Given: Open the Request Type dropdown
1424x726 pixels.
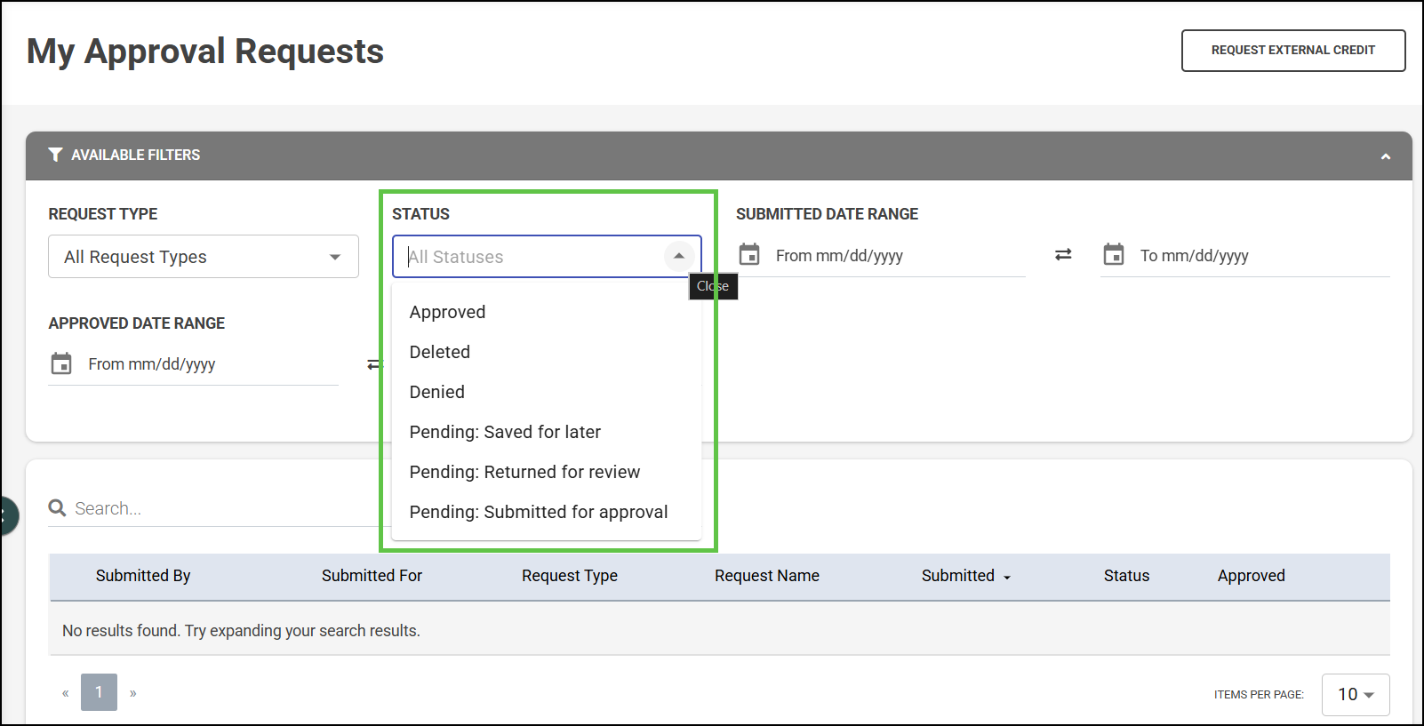Looking at the screenshot, I should point(204,257).
